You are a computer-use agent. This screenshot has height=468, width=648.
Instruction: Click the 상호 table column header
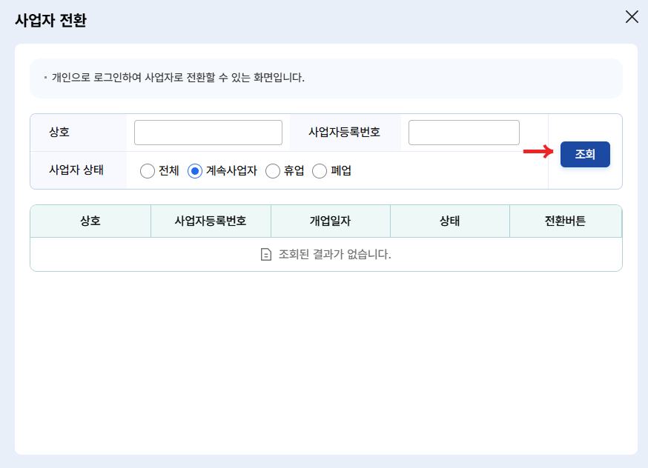click(x=90, y=221)
